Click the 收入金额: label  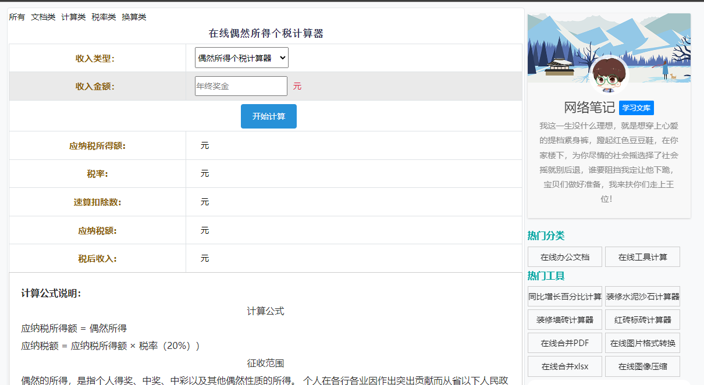click(x=95, y=86)
